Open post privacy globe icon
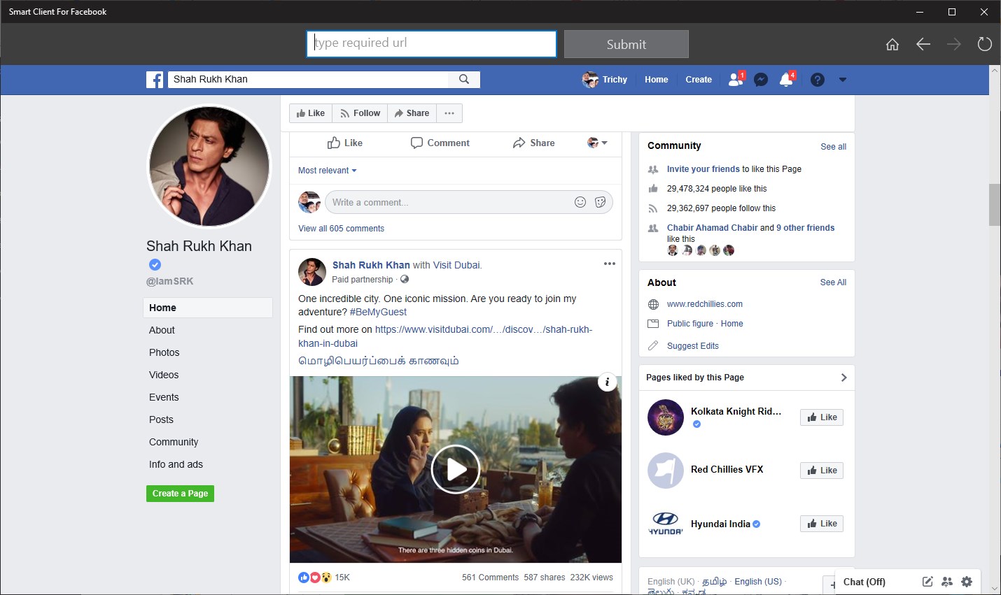 tap(405, 279)
